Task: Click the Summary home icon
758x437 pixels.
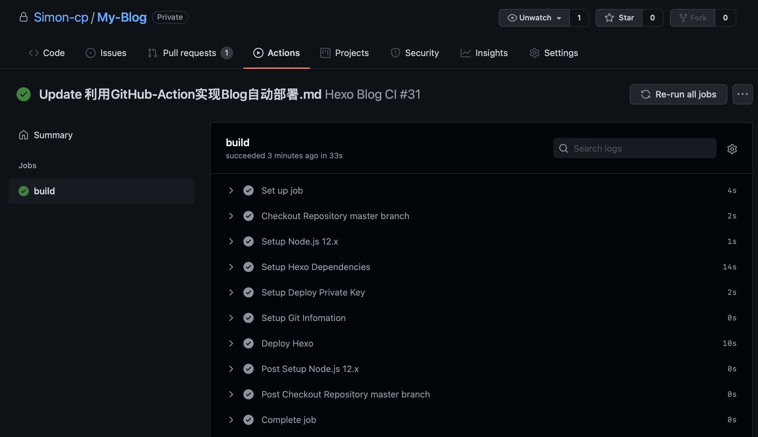Action: click(x=24, y=135)
